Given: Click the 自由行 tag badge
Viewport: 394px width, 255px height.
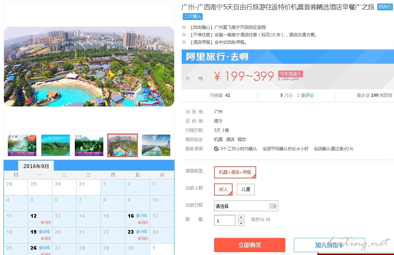Looking at the screenshot, I should tap(385, 7).
